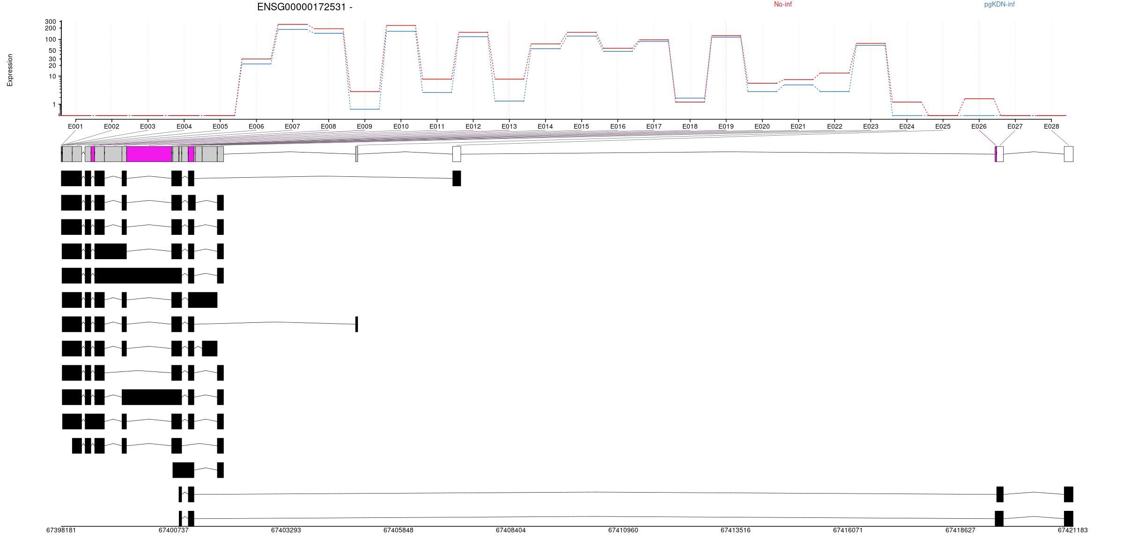Click exon label E014
Viewport: 1124px width, 538px height.
click(x=545, y=126)
